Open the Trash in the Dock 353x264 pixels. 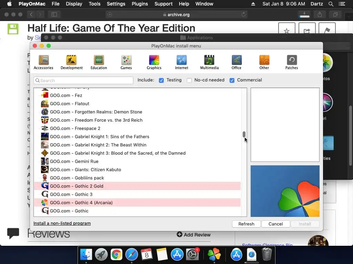267,254
